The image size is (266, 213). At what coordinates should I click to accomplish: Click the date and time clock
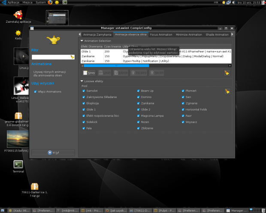click(248, 3)
